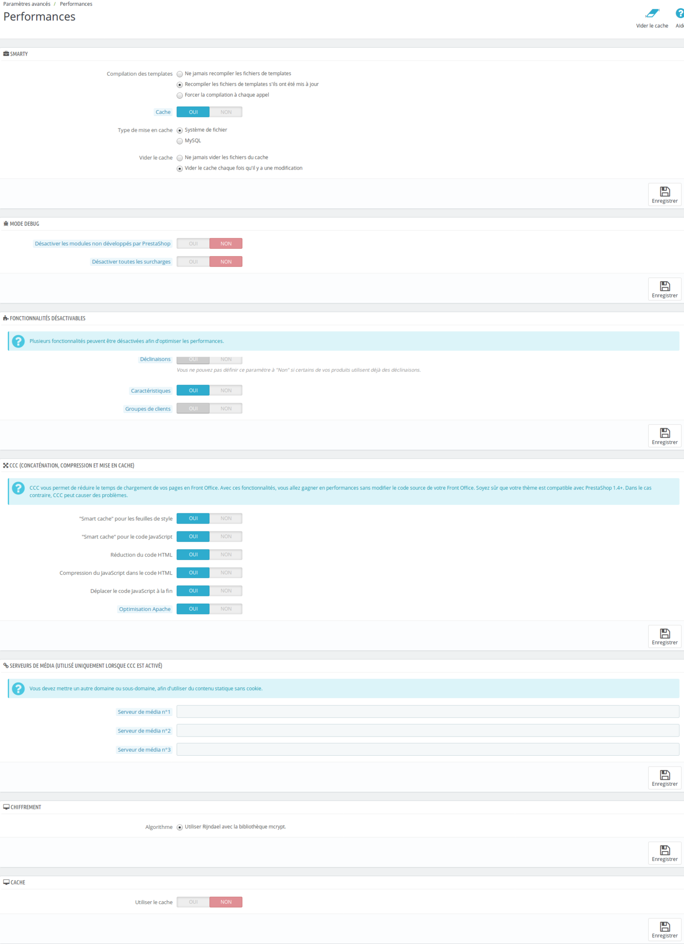The width and height of the screenshot is (684, 944).
Task: Set Optimisation Apache to NON
Action: [226, 609]
